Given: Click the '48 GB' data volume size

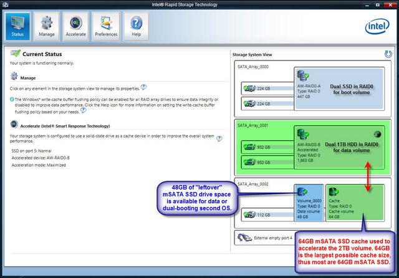Looking at the screenshot, I should [302, 217].
